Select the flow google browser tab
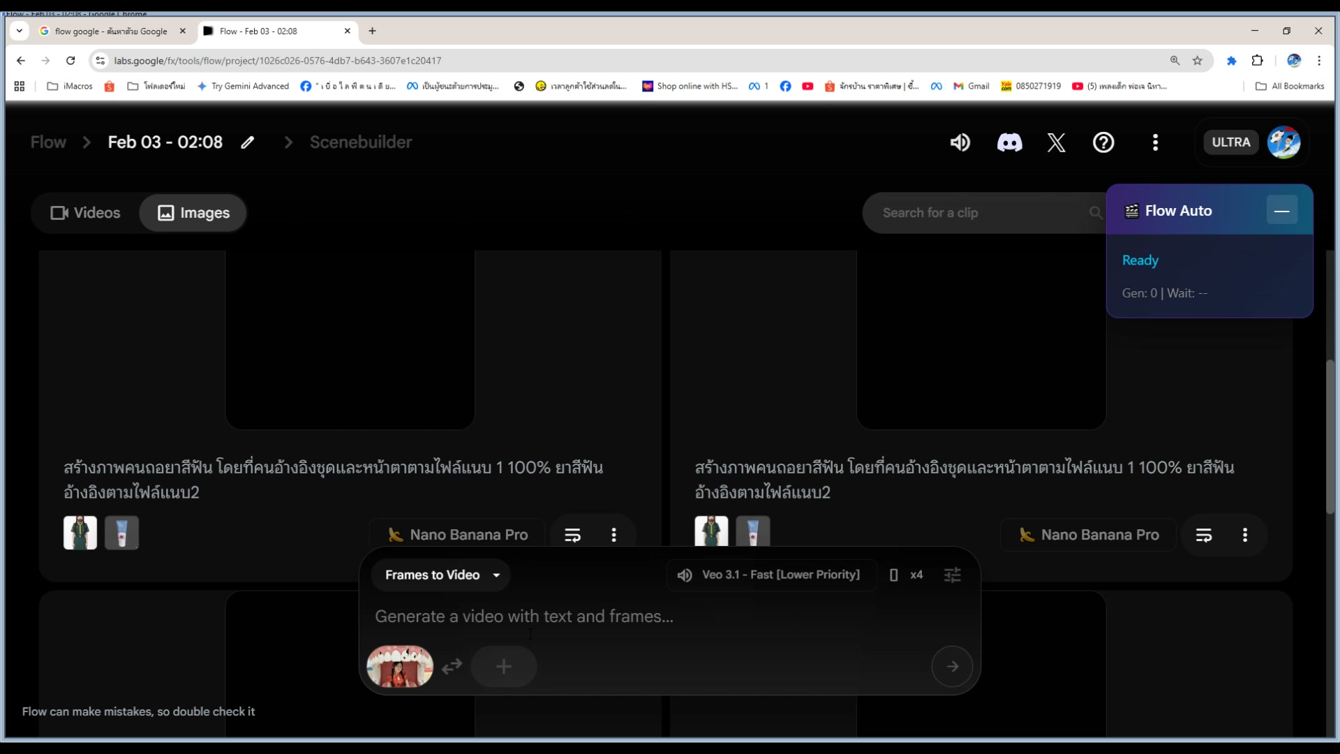This screenshot has width=1340, height=754. tap(112, 31)
